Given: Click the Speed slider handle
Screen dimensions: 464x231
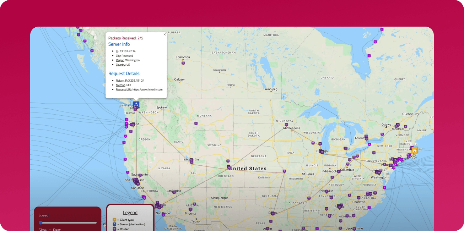Looking at the screenshot, I should tap(41, 223).
